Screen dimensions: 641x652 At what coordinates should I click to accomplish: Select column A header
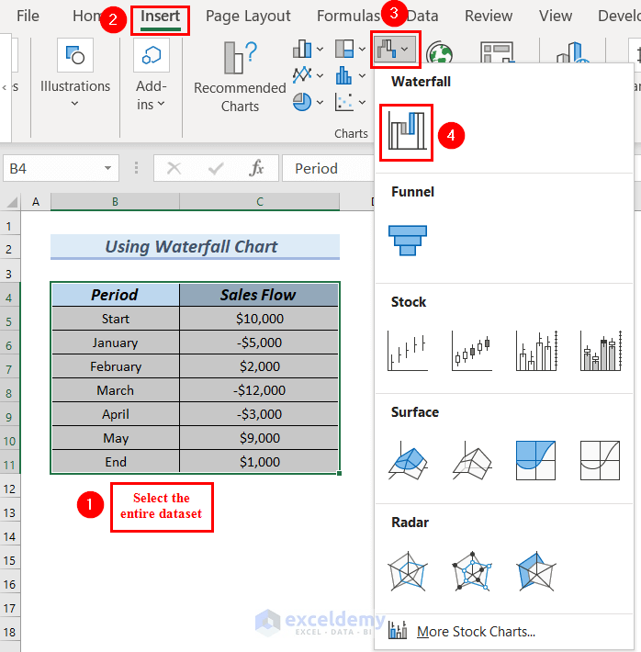(x=36, y=202)
